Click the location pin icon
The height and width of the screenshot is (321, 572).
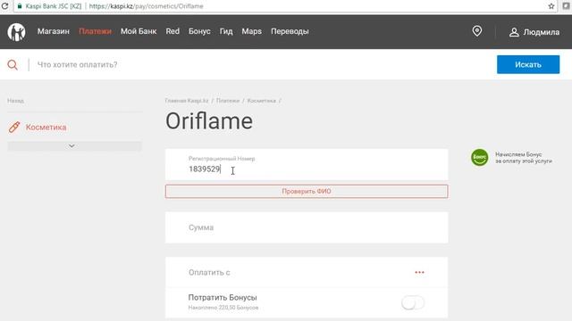(476, 31)
